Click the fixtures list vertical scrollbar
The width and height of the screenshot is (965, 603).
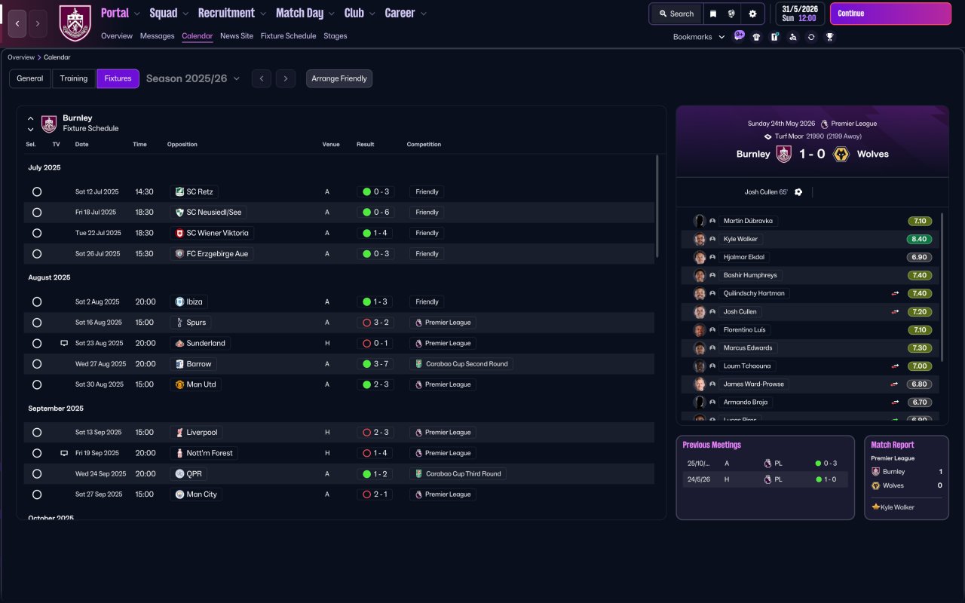tap(657, 205)
